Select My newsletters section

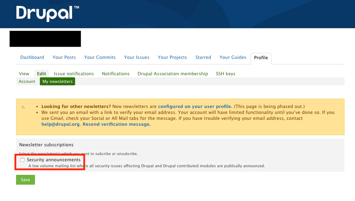coord(58,81)
